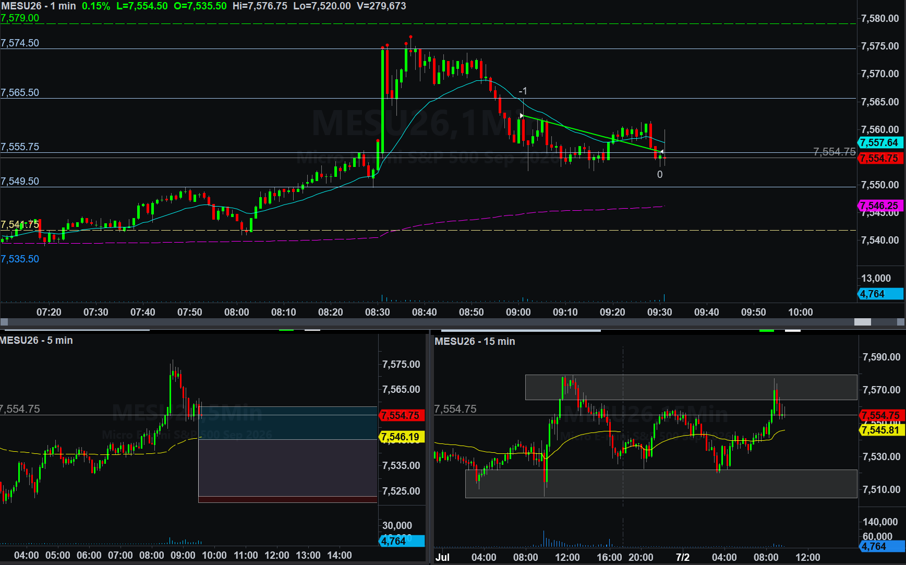906x565 pixels.
Task: Click the Hi=7,576.75 header value
Action: point(260,6)
